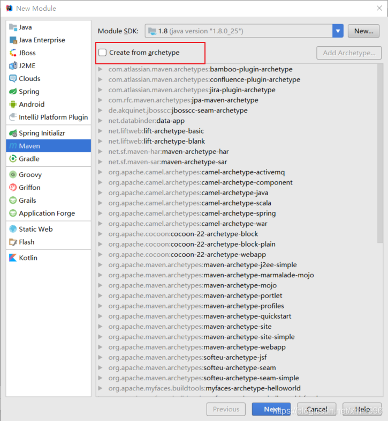388x421 pixels.
Task: Click the archetype list vertical scrollbar
Action: pos(380,153)
